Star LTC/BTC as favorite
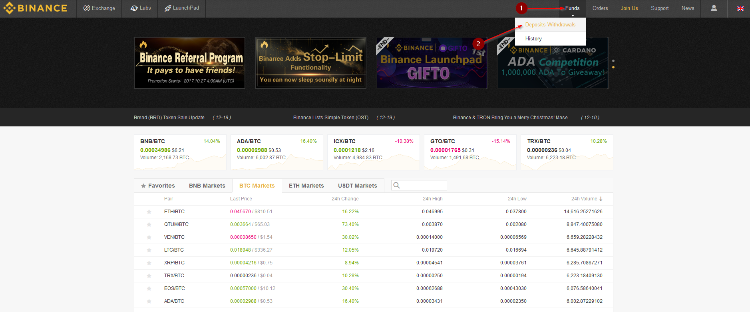This screenshot has height=312, width=750. point(149,250)
